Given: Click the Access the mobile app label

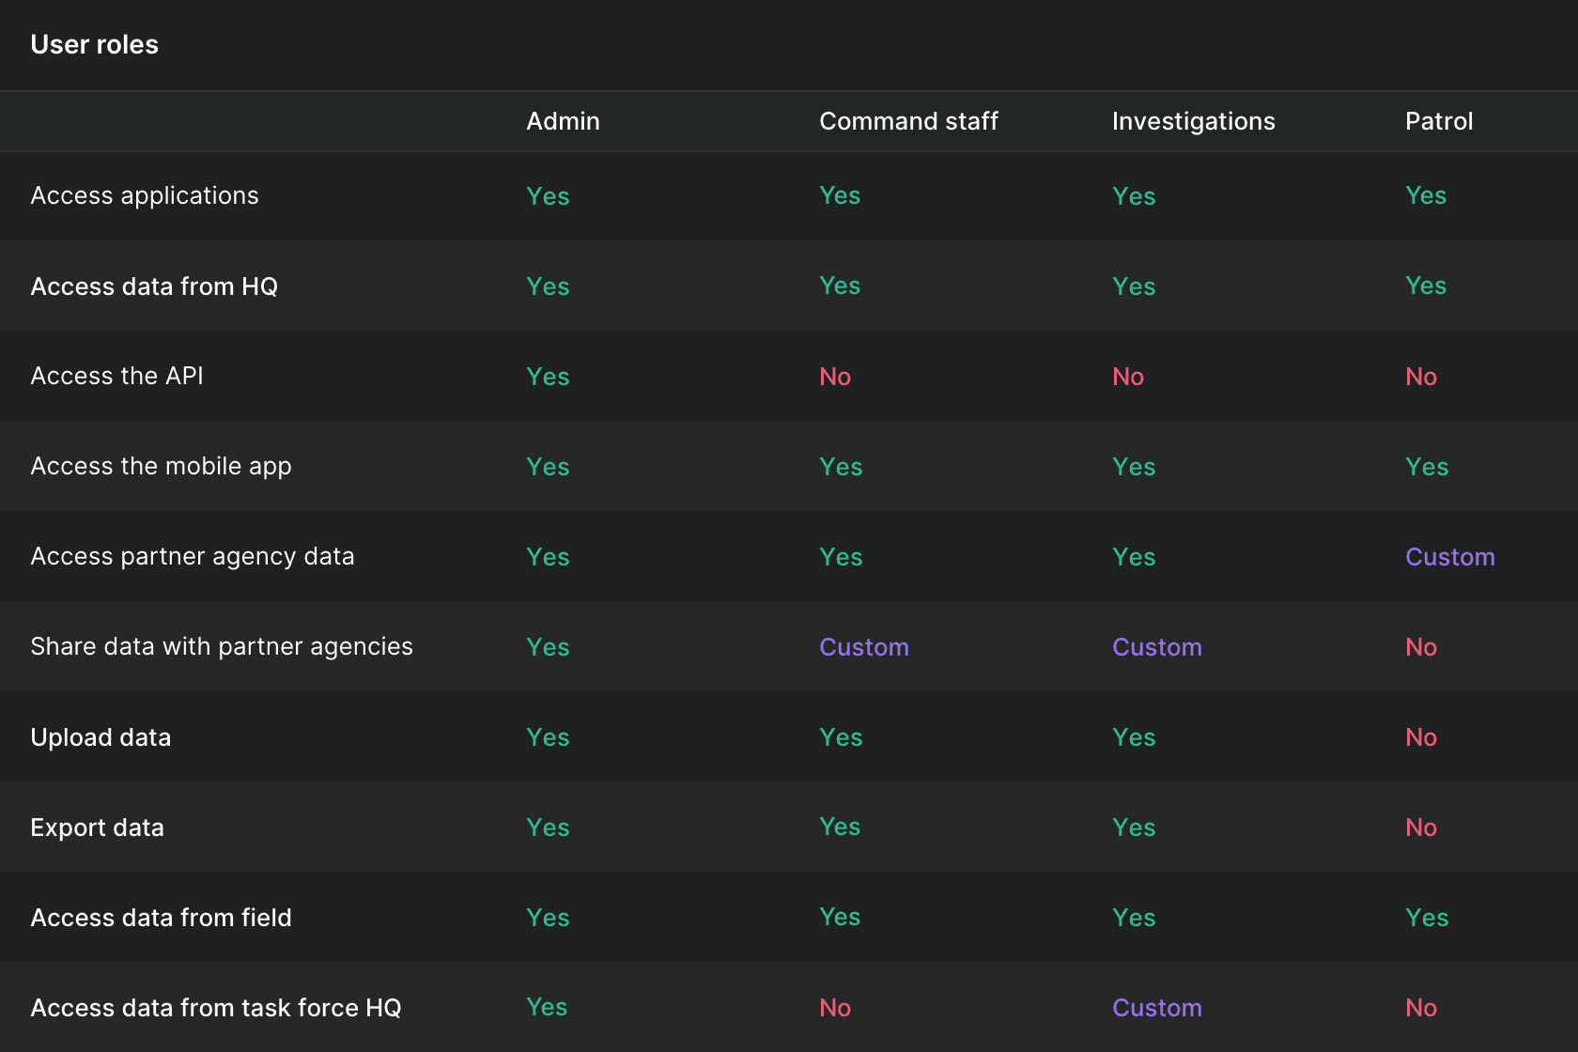Looking at the screenshot, I should click(161, 466).
